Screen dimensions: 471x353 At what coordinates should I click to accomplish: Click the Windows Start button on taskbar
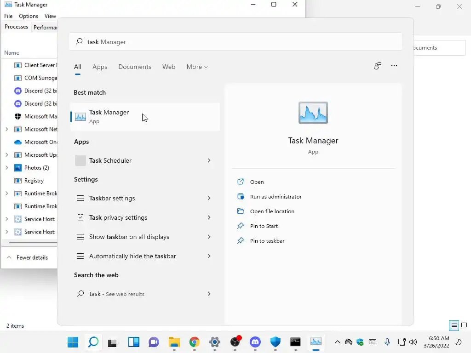coord(73,342)
